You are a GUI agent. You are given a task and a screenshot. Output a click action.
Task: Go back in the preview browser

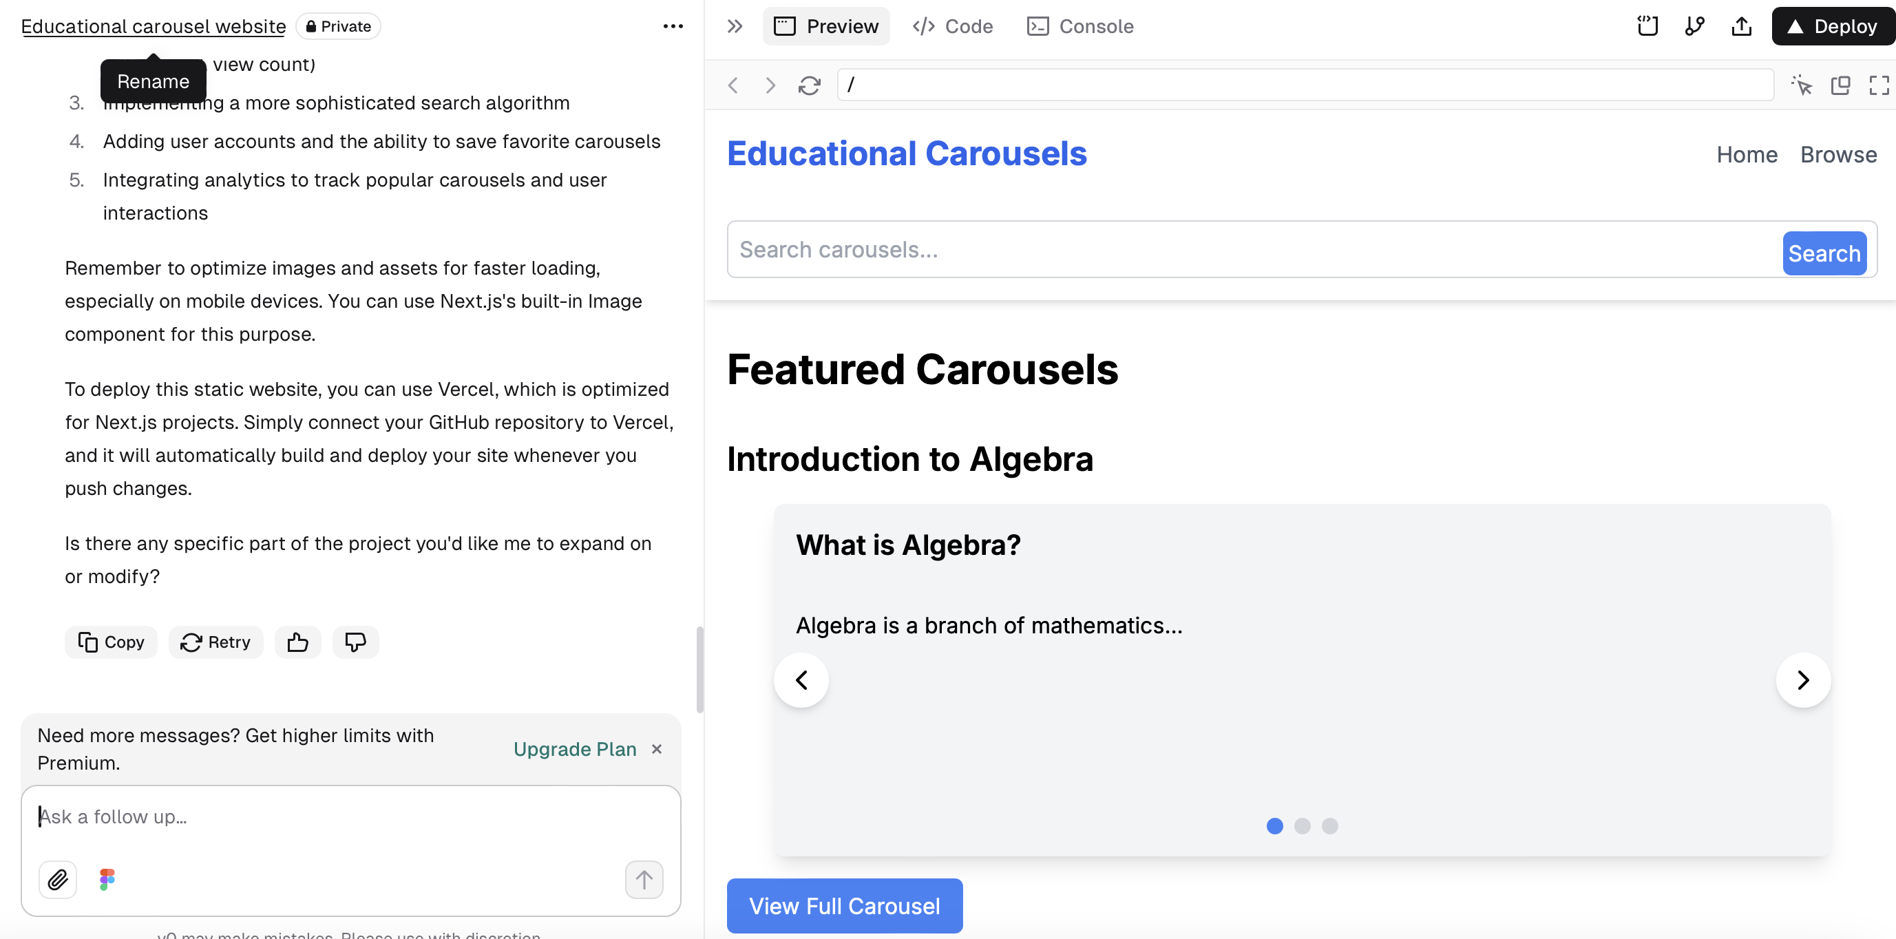coord(733,85)
